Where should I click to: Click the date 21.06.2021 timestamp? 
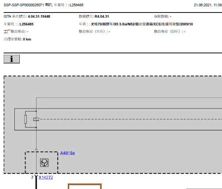[208, 5]
